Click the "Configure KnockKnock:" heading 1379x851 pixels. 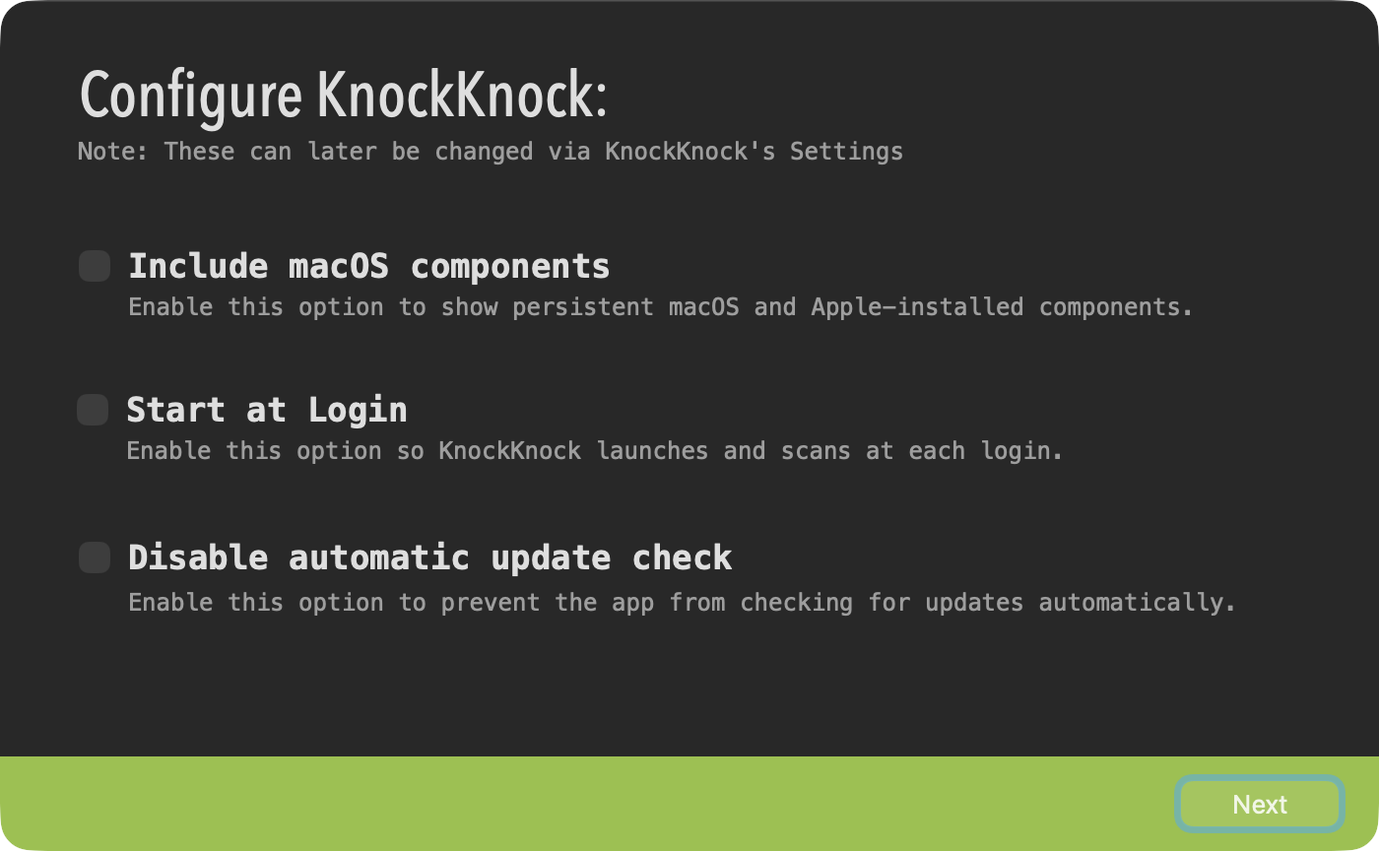coord(343,96)
